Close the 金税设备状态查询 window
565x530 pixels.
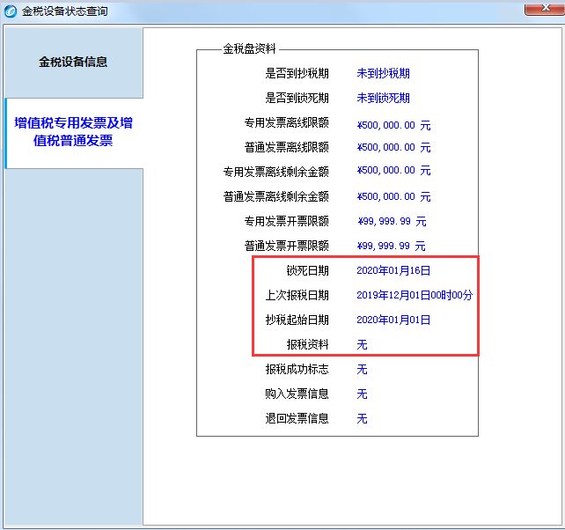pyautogui.click(x=545, y=8)
